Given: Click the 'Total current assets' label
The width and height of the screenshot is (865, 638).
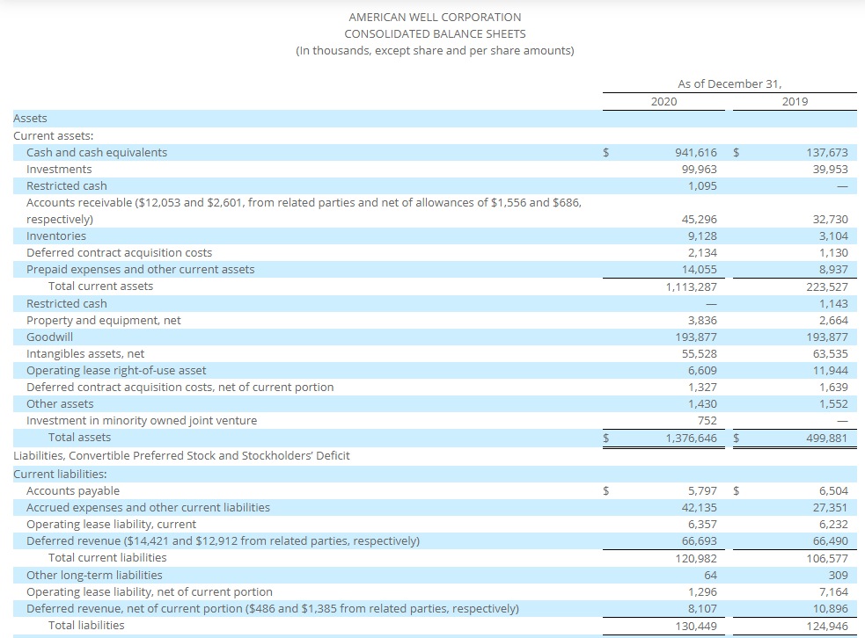Looking at the screenshot, I should 101,286.
